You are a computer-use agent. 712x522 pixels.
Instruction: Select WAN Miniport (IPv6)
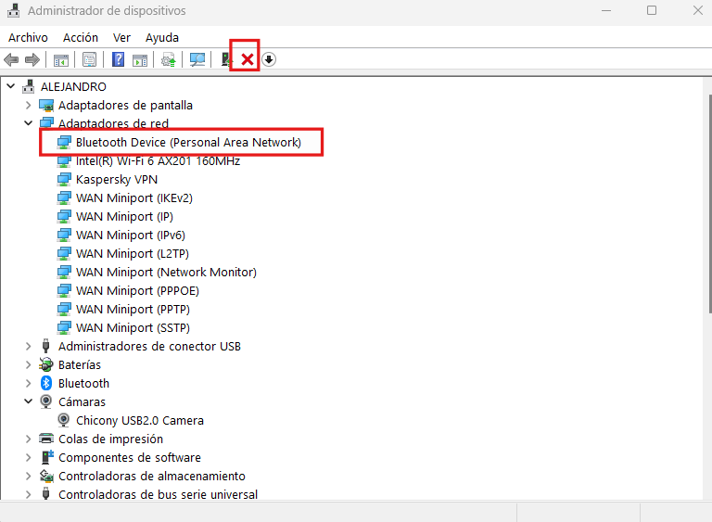[x=131, y=235]
